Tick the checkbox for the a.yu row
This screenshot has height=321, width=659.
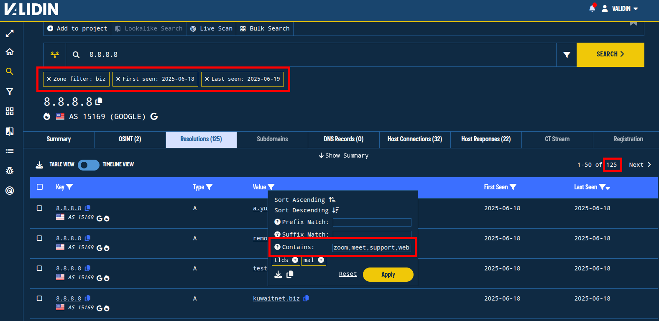pos(40,208)
